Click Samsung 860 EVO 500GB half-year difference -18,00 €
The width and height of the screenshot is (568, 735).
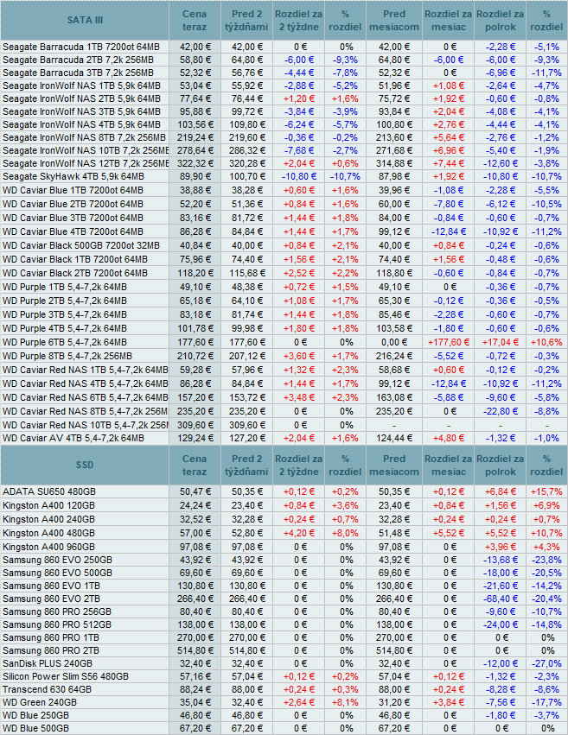point(501,573)
